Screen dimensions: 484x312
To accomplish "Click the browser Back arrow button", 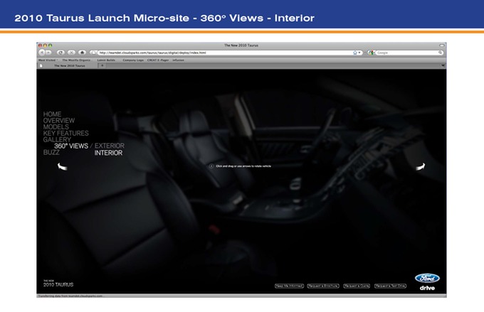I will [42, 53].
